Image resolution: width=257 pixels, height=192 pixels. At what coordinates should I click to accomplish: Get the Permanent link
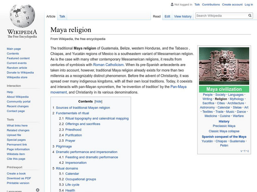17,144
